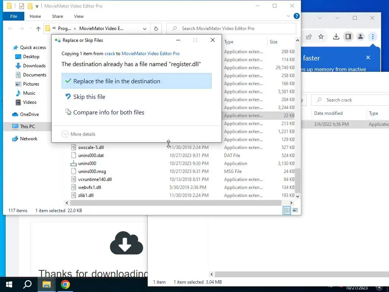
Task: Click the Search MovieMator Video Editor Pro field
Action: pos(231,29)
